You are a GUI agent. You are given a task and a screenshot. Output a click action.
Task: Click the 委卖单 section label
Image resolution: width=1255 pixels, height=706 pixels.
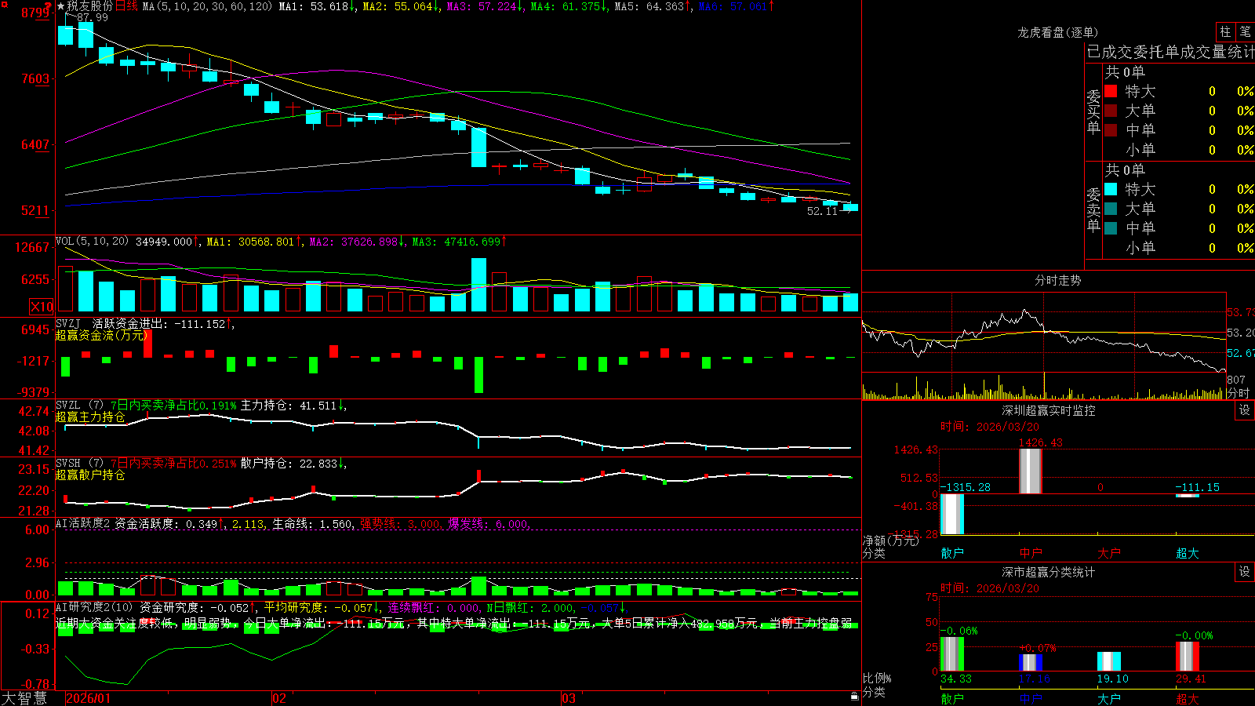coord(1093,210)
